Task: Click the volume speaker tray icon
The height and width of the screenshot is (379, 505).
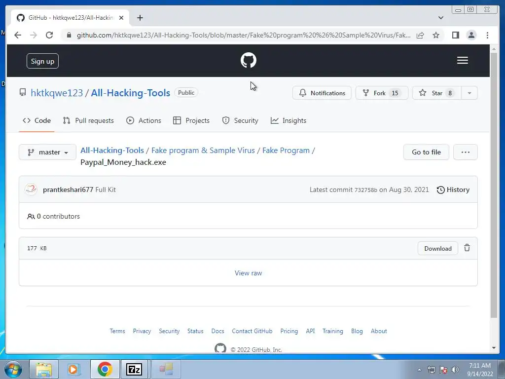Action: (455, 370)
